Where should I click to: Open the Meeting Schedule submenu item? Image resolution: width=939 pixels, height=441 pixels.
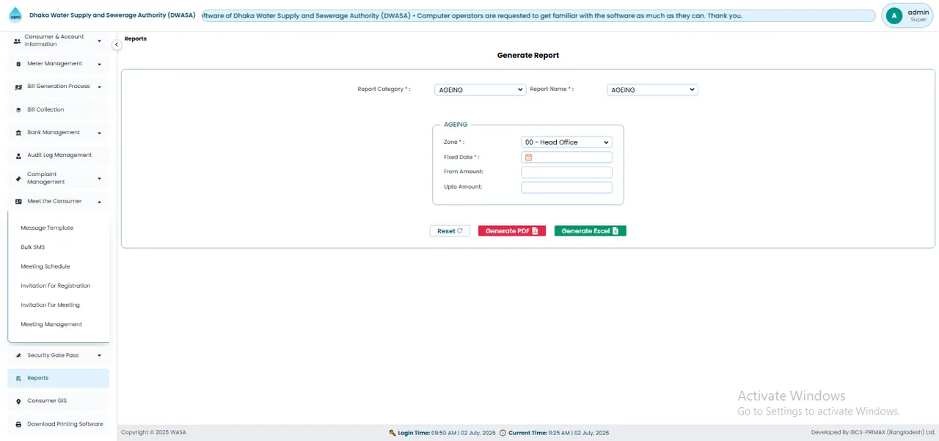45,266
